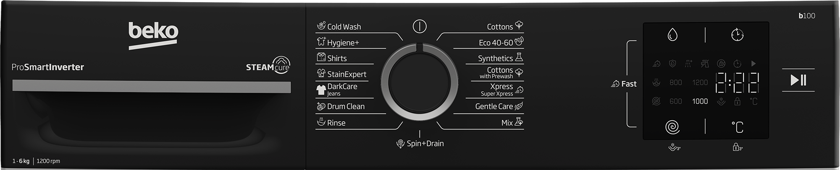Tap the child lock 3-second icon

click(x=738, y=147)
